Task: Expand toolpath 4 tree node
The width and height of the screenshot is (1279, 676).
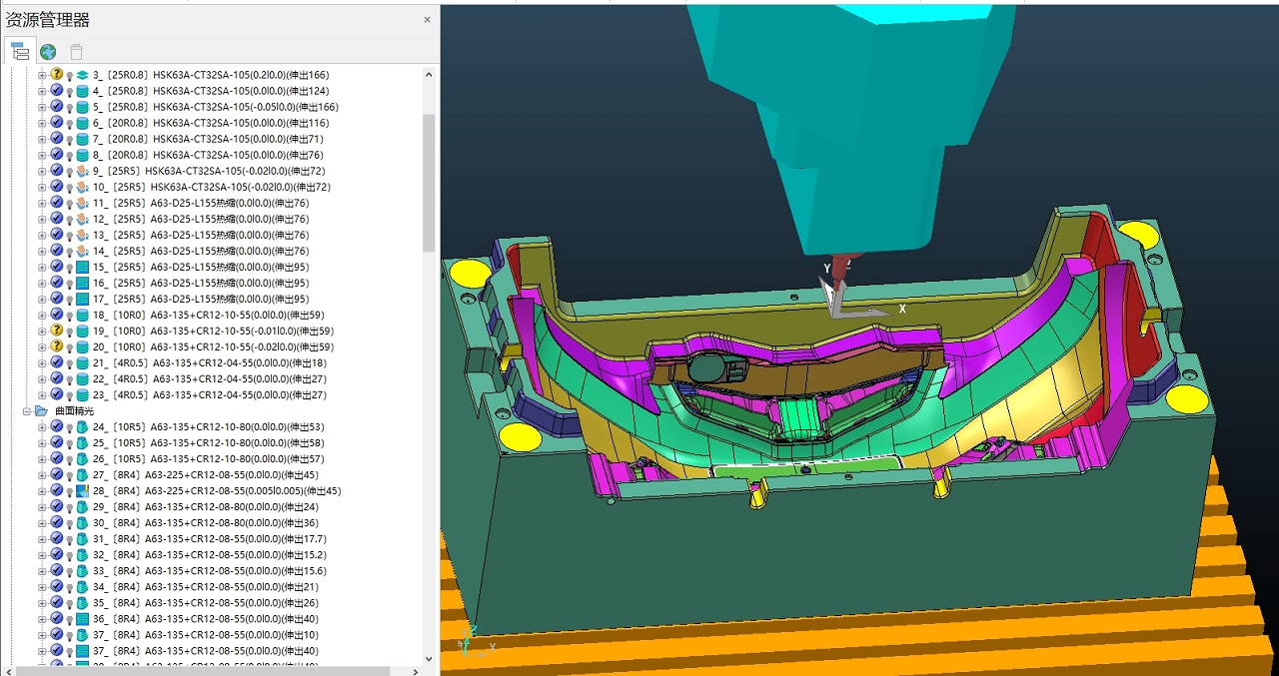Action: (42, 91)
